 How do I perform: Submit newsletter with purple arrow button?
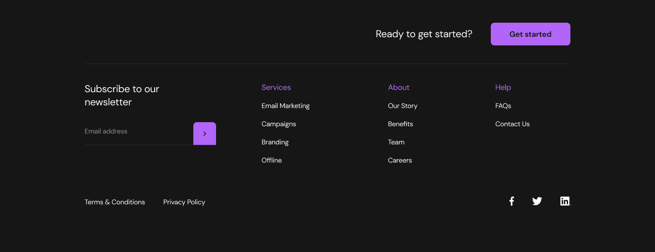pyautogui.click(x=205, y=133)
